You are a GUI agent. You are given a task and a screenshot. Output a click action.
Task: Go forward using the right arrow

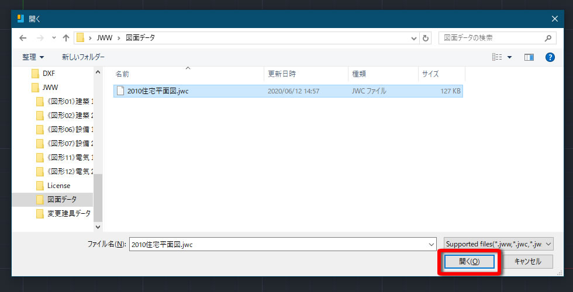pos(40,38)
